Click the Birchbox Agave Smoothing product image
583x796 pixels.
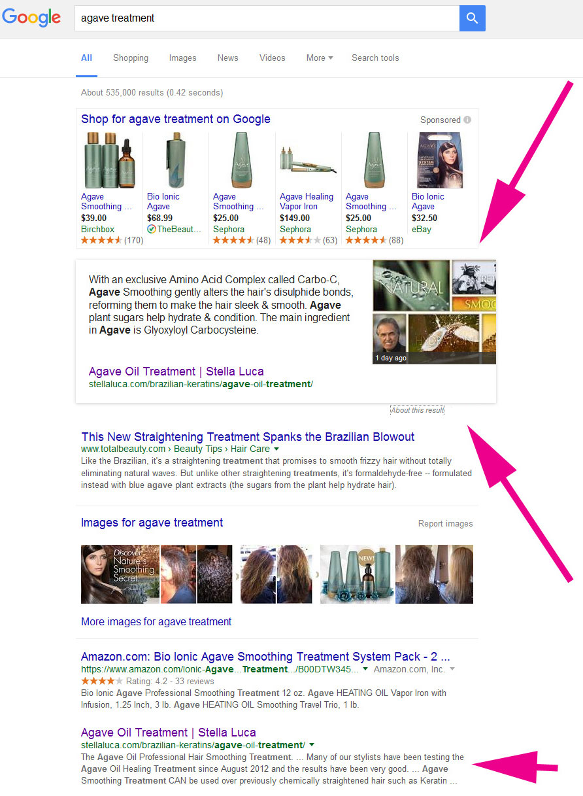click(108, 160)
